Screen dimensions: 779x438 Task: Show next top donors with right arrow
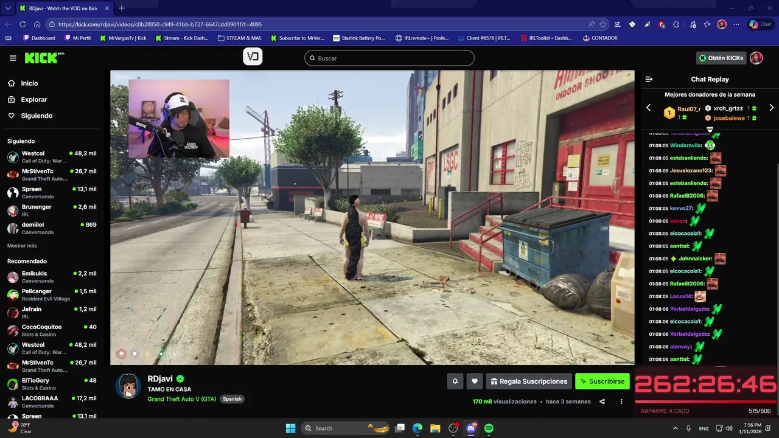(x=771, y=108)
